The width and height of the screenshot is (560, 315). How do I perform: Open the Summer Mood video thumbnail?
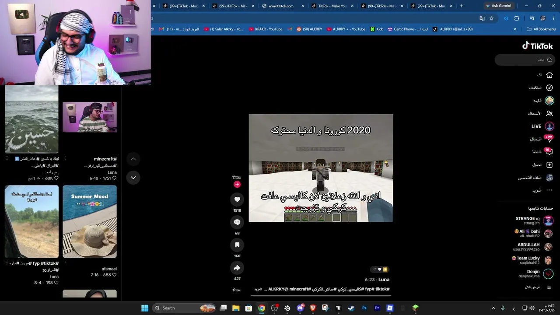tap(90, 222)
